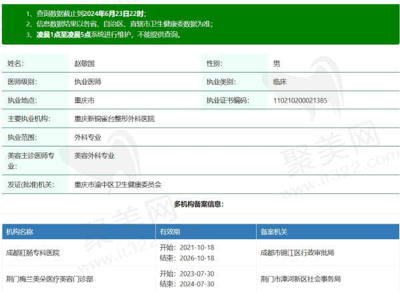
Task: Select the row 成都肛肠专科医院
Action: [x=201, y=252]
